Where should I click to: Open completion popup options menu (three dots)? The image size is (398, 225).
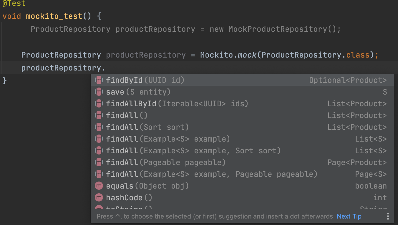(x=388, y=216)
